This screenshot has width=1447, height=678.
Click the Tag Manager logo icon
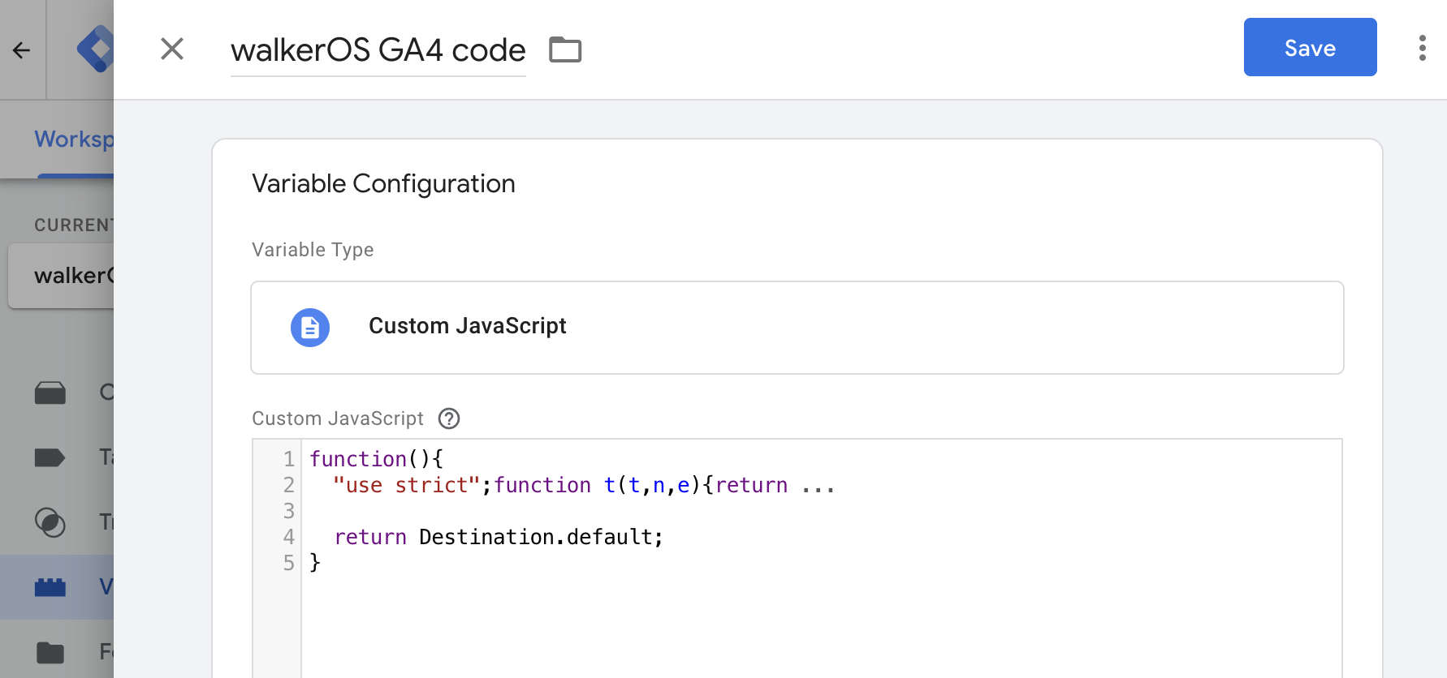[96, 49]
